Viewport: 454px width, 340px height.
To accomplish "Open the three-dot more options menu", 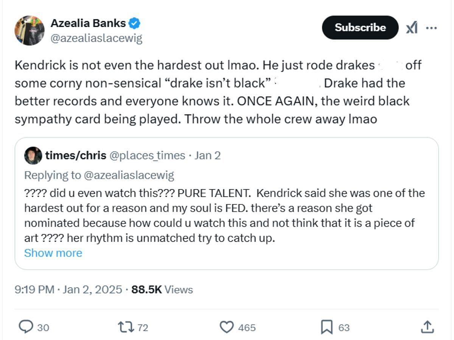I will [431, 28].
